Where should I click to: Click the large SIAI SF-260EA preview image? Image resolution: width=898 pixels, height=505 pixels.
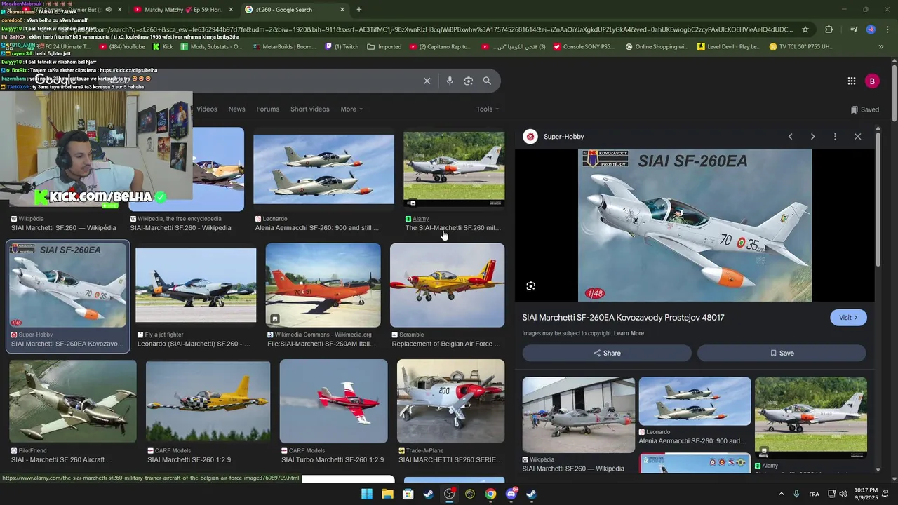coord(695,225)
